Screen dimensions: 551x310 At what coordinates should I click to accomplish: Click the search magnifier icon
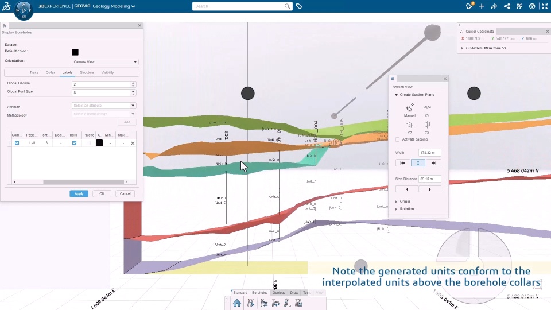(x=287, y=6)
